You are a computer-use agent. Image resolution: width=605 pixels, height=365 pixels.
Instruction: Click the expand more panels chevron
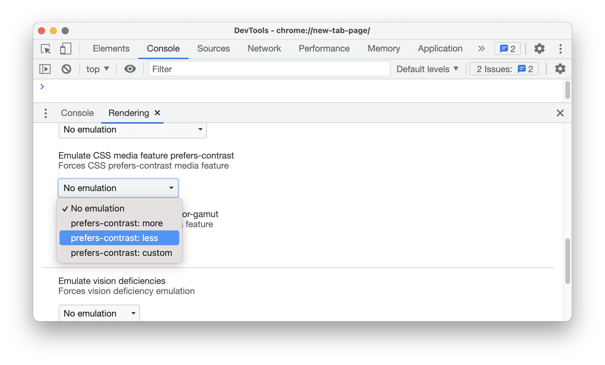481,48
